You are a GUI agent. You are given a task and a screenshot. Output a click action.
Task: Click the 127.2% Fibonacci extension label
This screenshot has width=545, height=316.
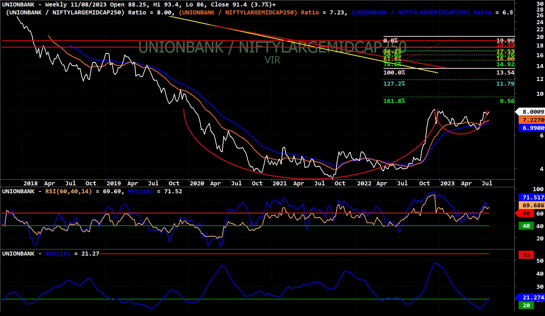pos(394,84)
